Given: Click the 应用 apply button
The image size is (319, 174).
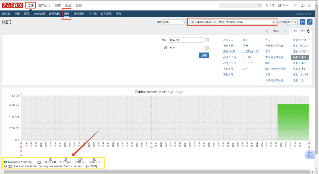Looking at the screenshot, I should 204,55.
